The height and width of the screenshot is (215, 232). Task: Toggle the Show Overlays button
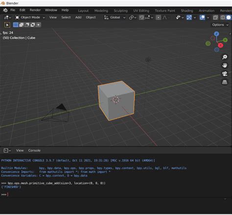click(x=202, y=18)
